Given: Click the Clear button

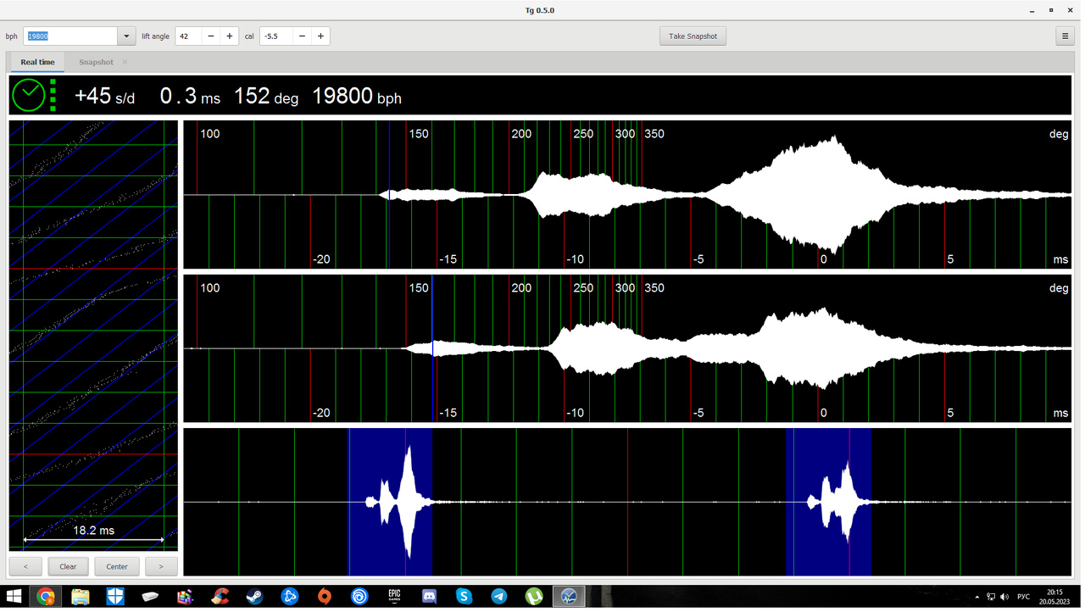Looking at the screenshot, I should 68,566.
